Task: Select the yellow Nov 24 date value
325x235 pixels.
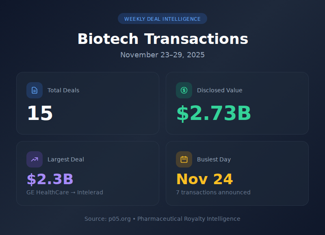Action: (204, 179)
